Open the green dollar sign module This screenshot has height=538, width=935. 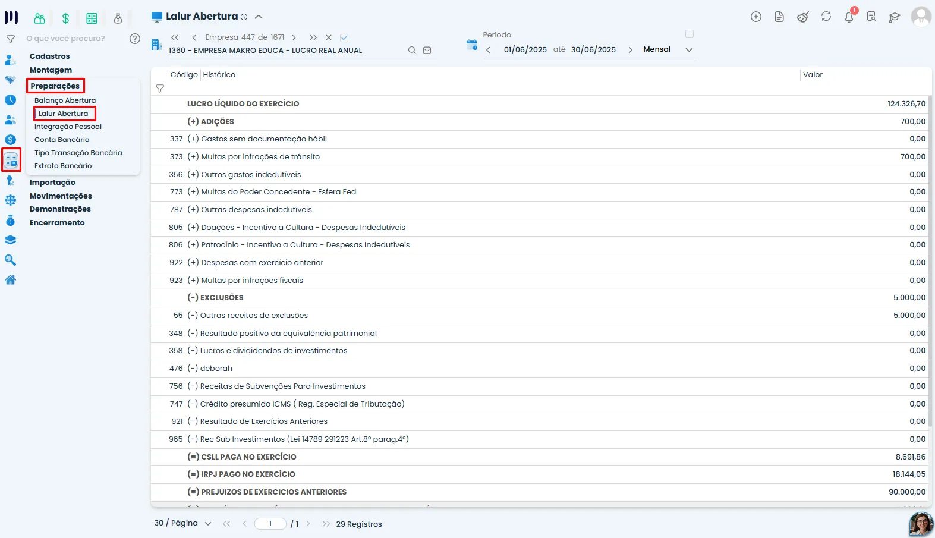tap(65, 18)
